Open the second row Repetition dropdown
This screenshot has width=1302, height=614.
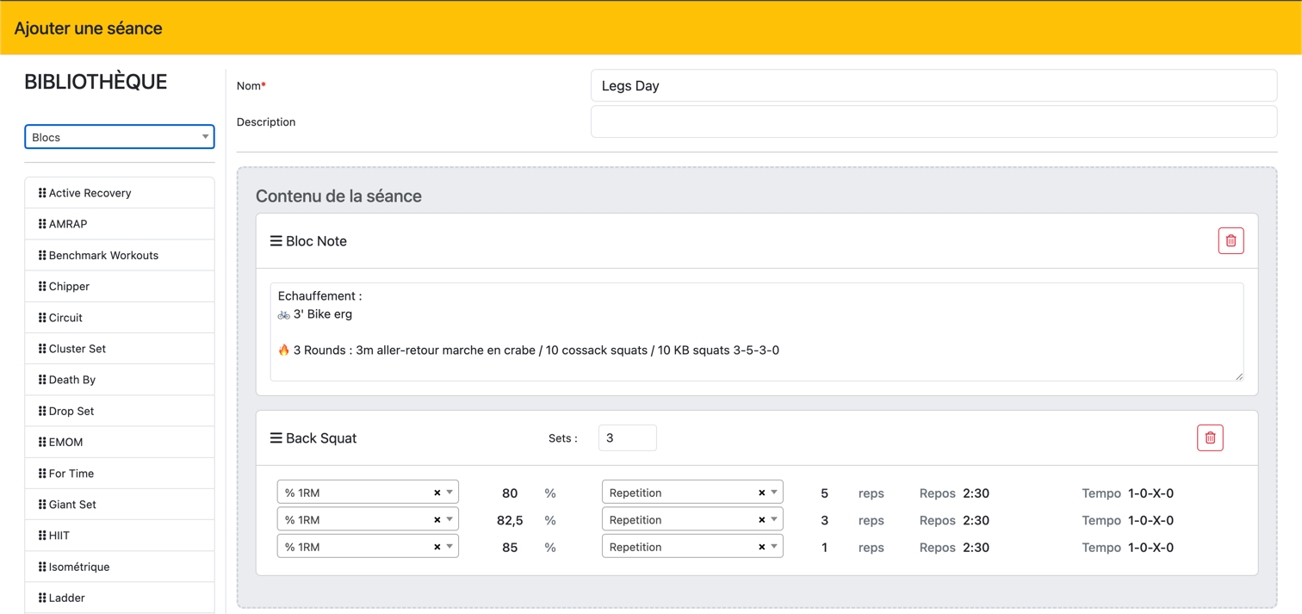(774, 520)
